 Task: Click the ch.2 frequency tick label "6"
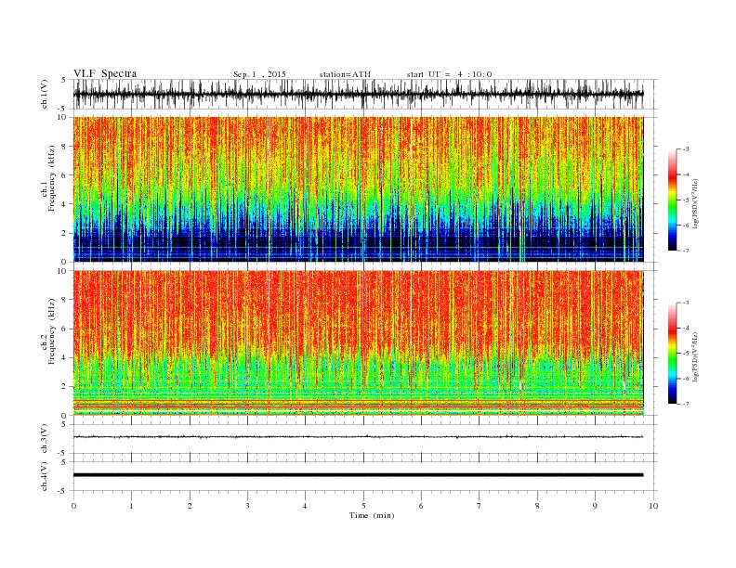click(x=65, y=329)
